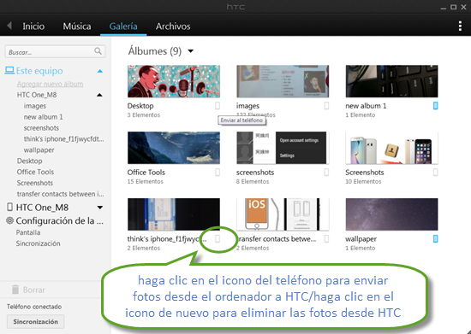471x334 pixels.
Task: Select think's iphone_f1fjwycfdt in the sidebar
Action: (x=63, y=139)
